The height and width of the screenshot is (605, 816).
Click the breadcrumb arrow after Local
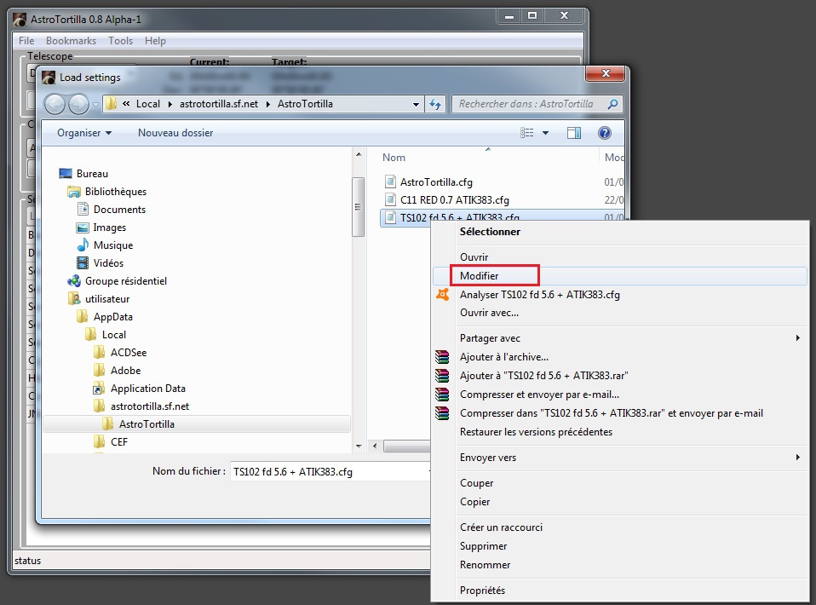click(170, 104)
